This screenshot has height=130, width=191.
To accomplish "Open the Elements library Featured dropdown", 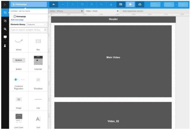I will [37, 24].
